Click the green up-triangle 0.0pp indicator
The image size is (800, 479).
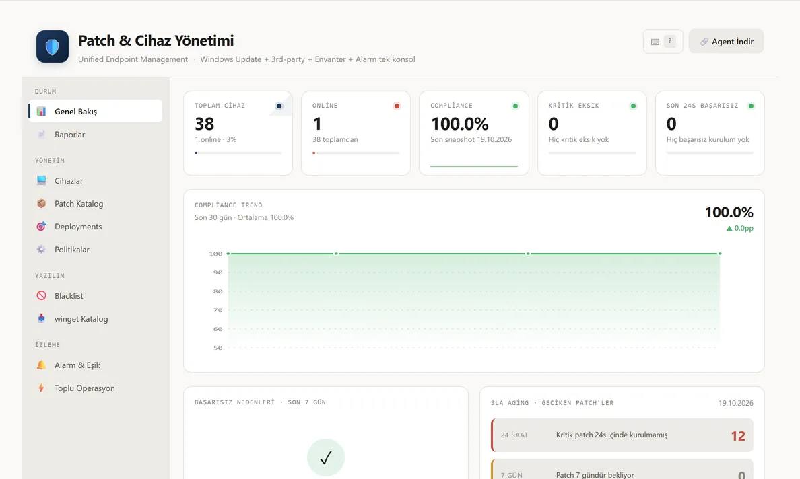click(x=740, y=228)
